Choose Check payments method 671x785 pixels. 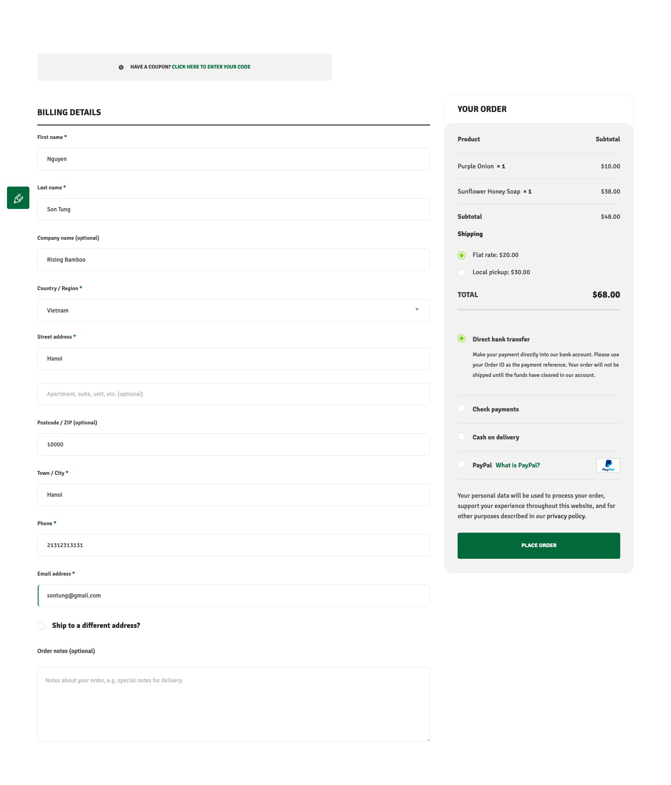click(462, 409)
